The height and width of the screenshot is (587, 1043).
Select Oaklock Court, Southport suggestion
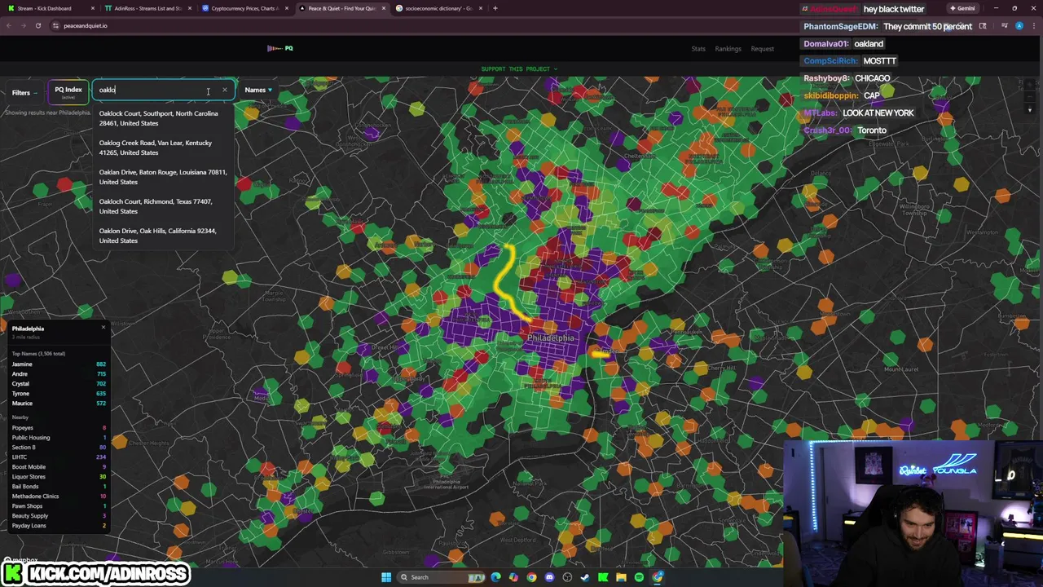(164, 118)
